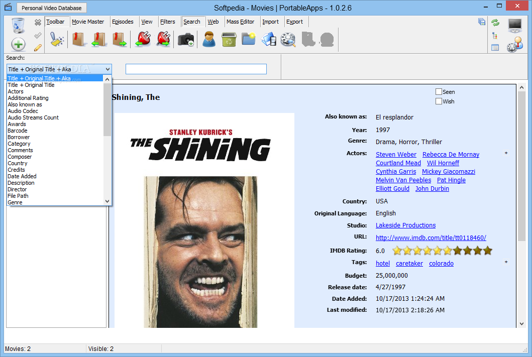
Task: Click the list view icon
Action: pyautogui.click(x=495, y=48)
